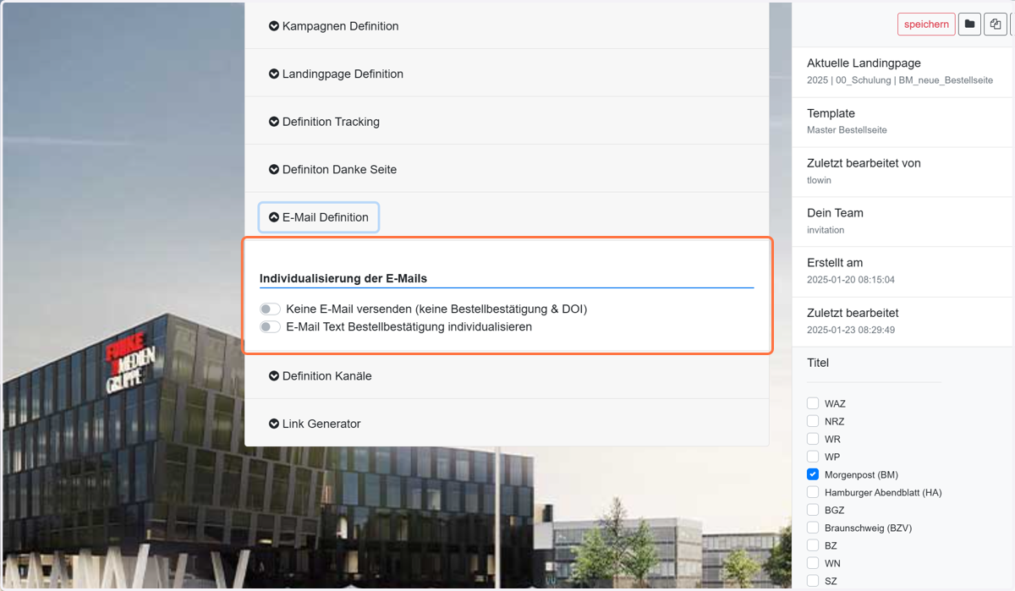The height and width of the screenshot is (591, 1015).
Task: Click the creation date '2025-01-20 08:15:04'
Action: pos(851,280)
